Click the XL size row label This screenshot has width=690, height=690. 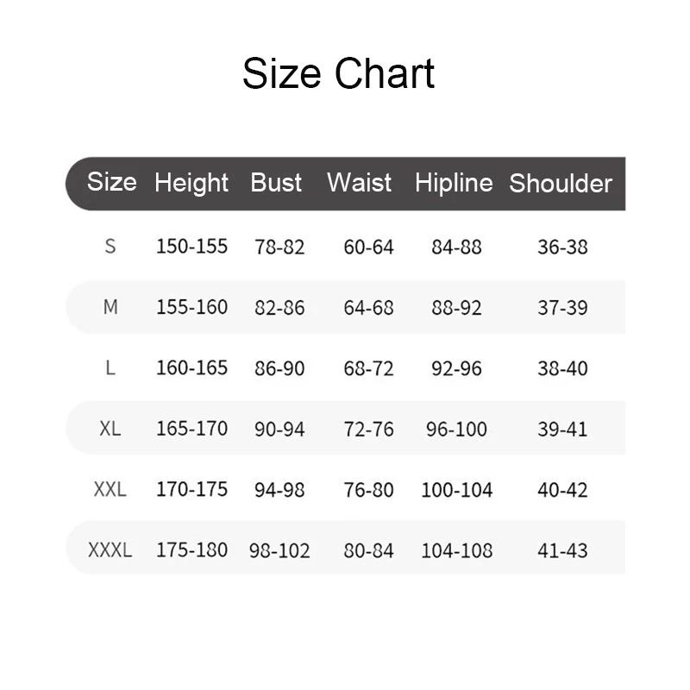[110, 429]
